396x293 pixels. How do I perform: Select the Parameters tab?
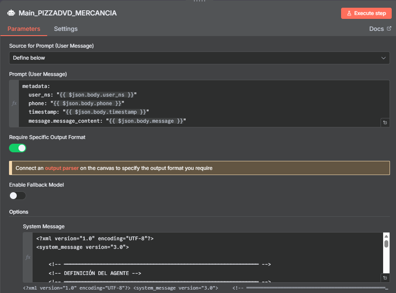pyautogui.click(x=24, y=29)
